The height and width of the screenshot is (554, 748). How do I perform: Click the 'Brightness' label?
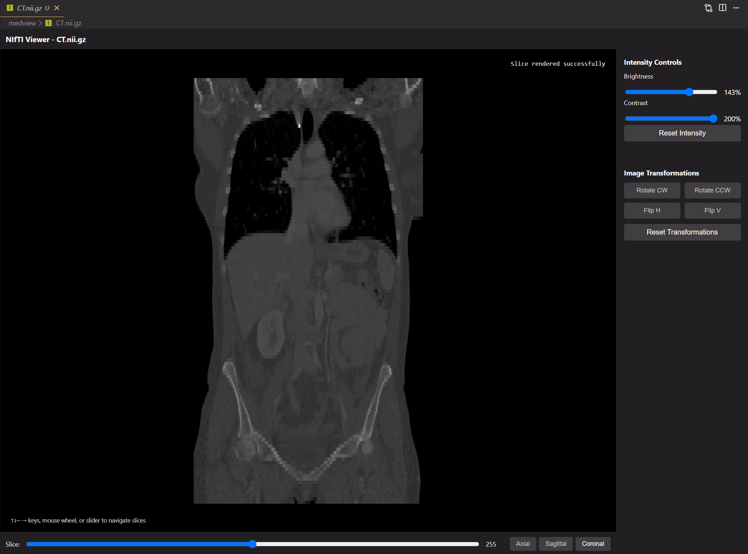coord(638,76)
